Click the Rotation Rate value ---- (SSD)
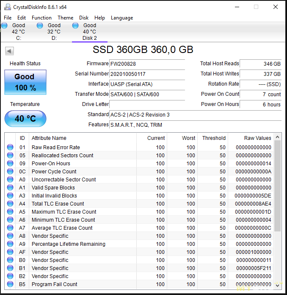 click(260, 84)
